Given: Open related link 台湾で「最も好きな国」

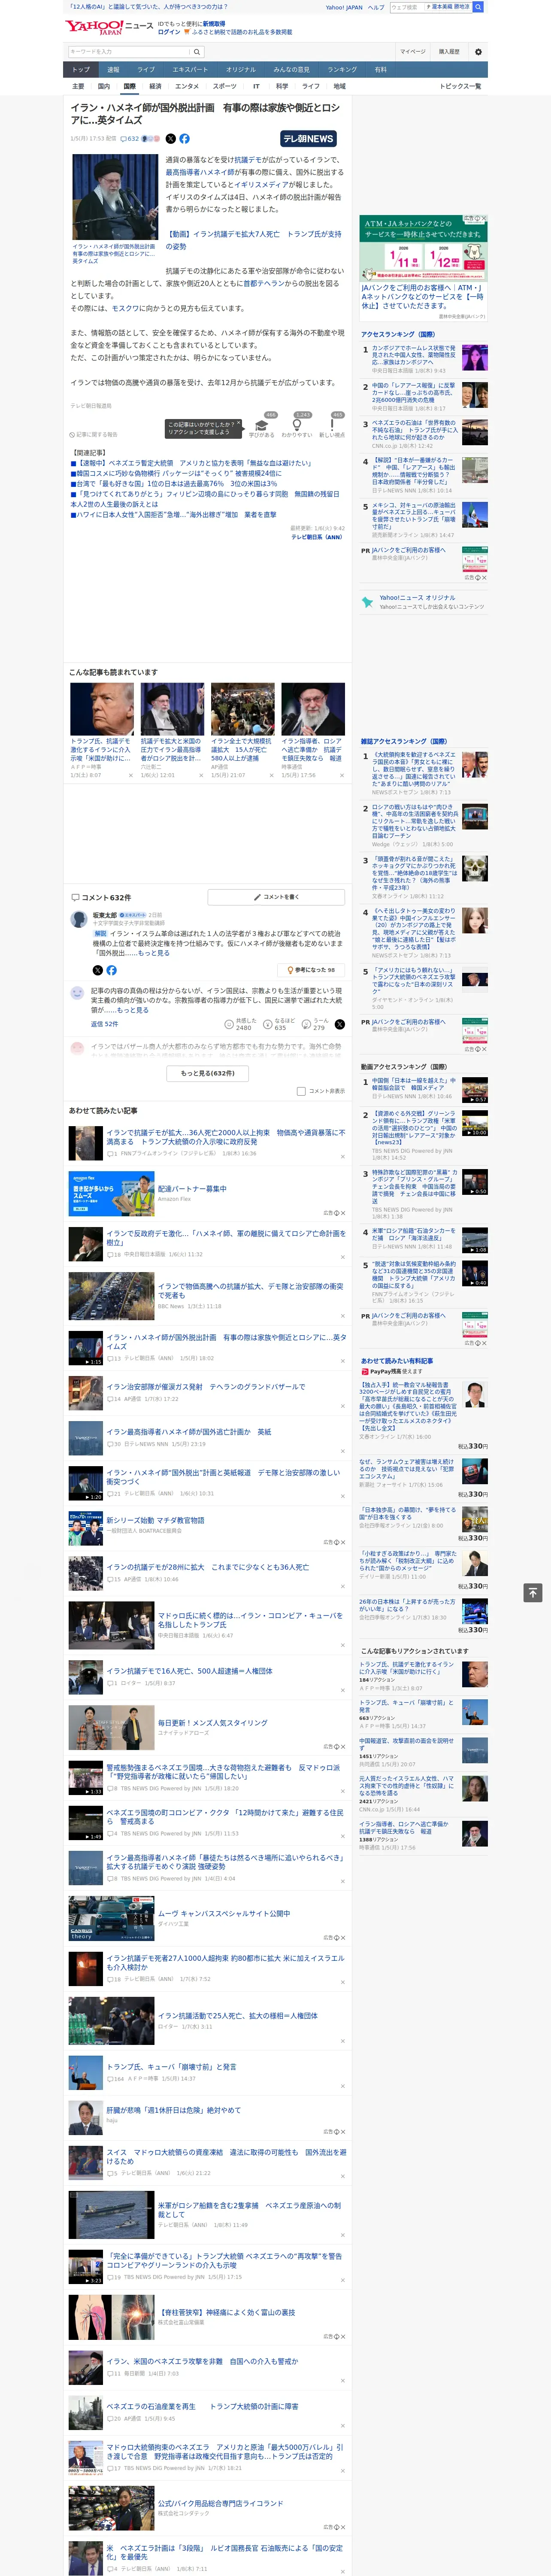Looking at the screenshot, I should [x=174, y=484].
